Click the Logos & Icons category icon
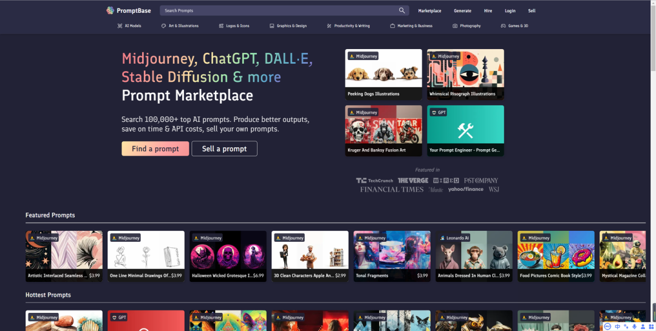656x331 pixels. (x=221, y=26)
